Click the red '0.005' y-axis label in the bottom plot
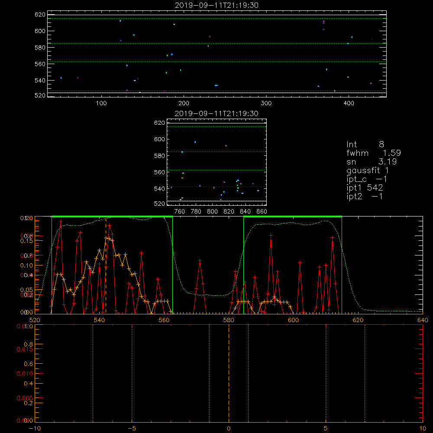The height and width of the screenshot is (433, 433). (25, 398)
